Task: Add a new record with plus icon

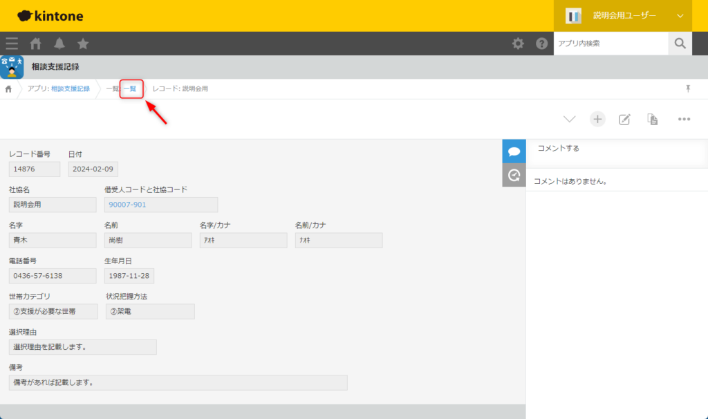Action: point(597,119)
